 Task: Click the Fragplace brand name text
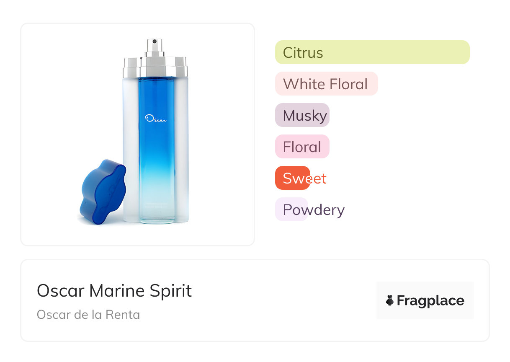430,300
